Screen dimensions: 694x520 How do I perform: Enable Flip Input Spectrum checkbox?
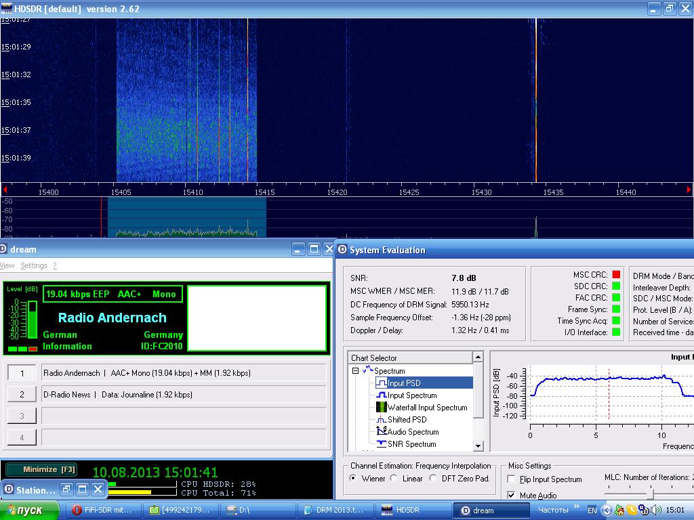(x=511, y=479)
